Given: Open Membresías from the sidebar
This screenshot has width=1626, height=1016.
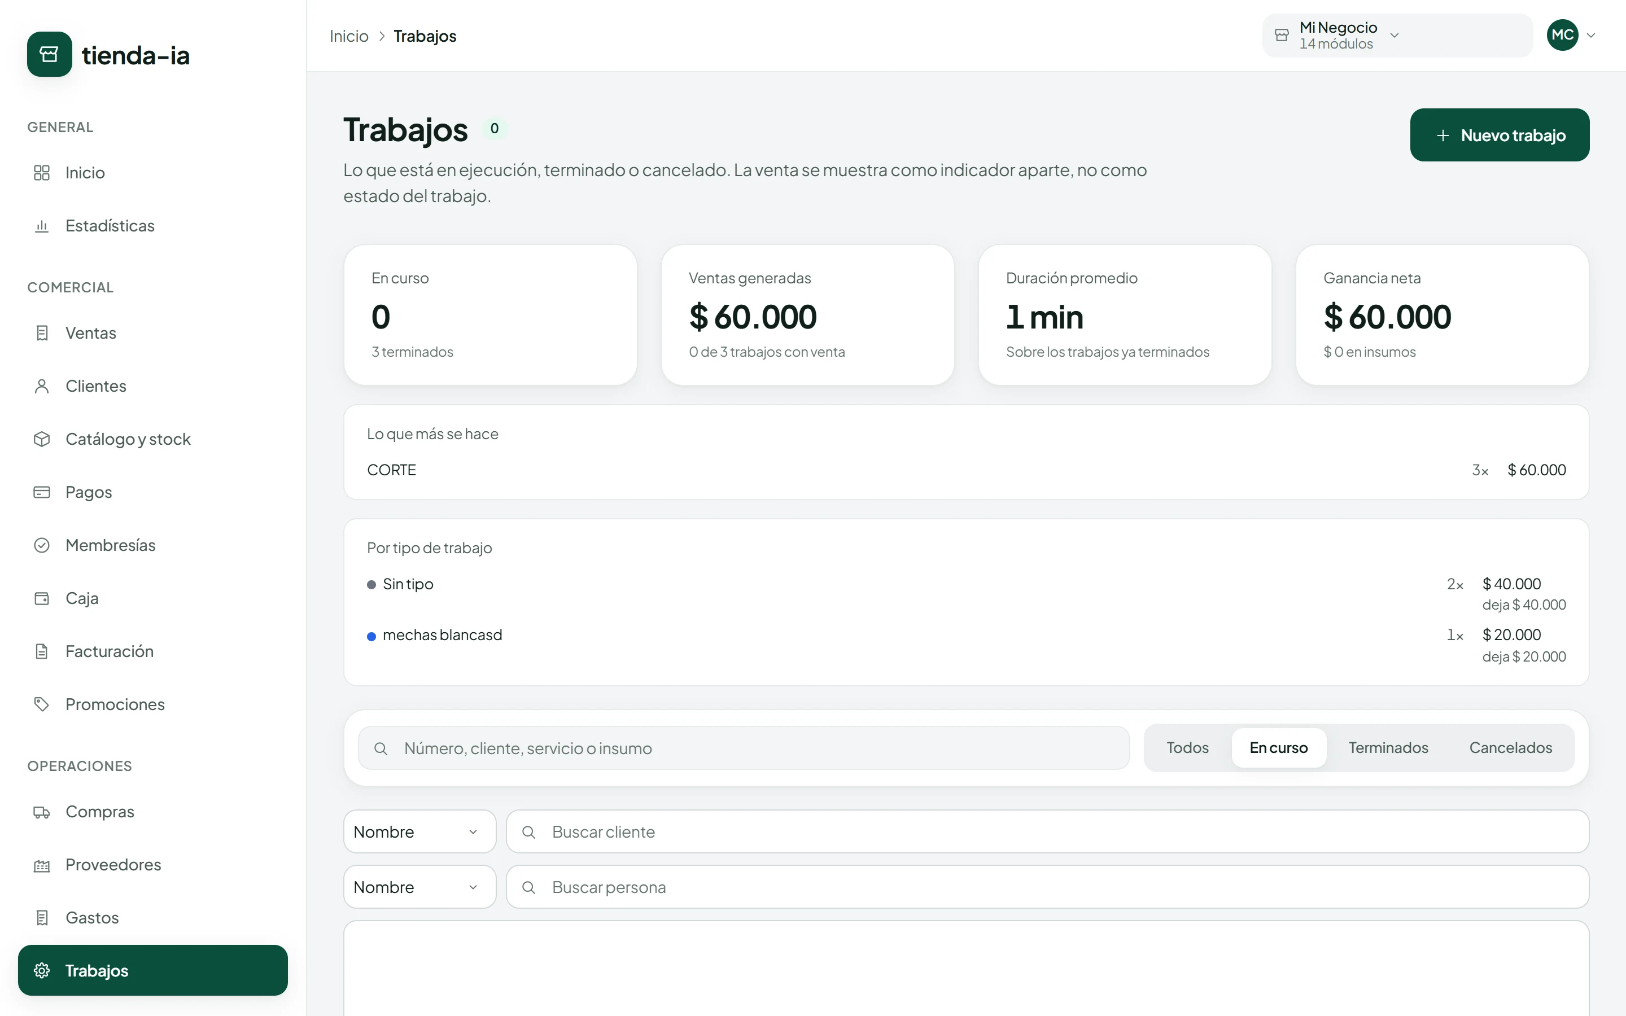Looking at the screenshot, I should (x=152, y=545).
